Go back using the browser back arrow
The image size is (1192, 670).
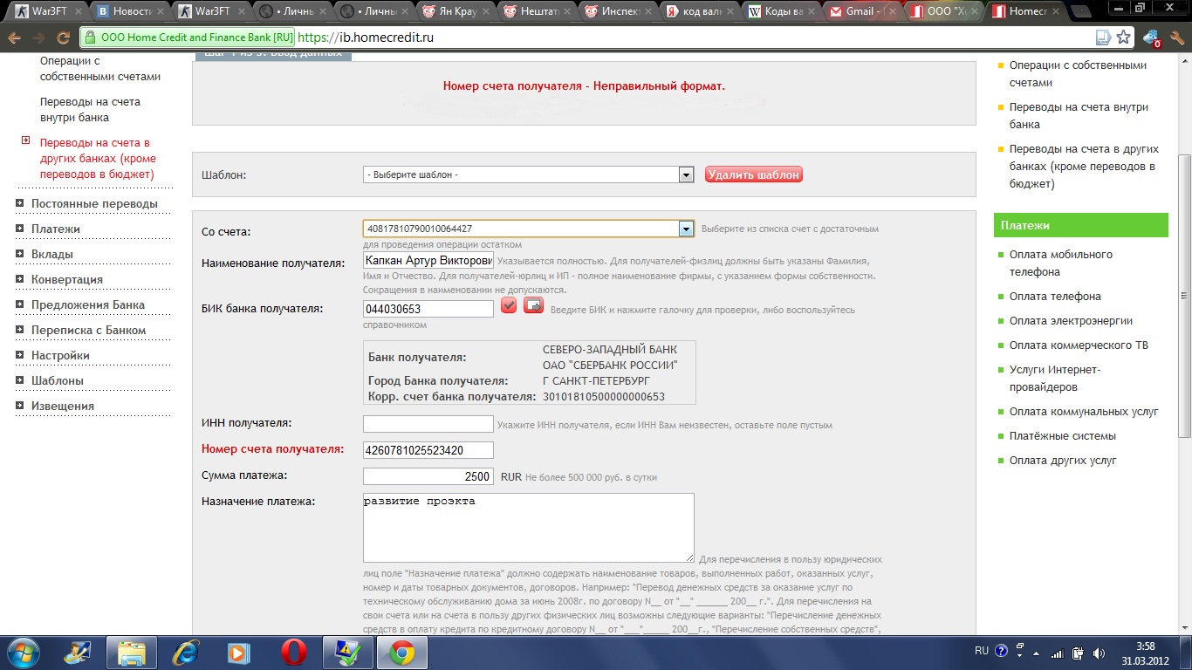15,38
